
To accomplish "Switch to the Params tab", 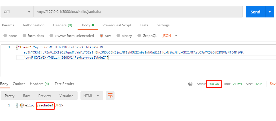I will tap(8, 25).
